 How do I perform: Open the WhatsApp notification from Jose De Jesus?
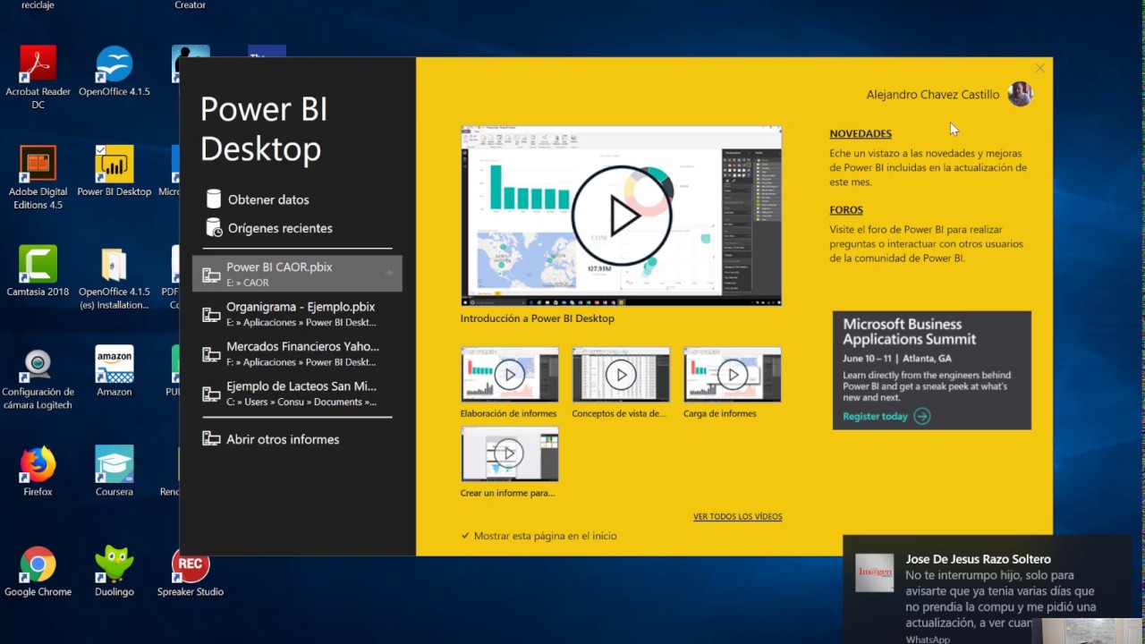pos(988,590)
